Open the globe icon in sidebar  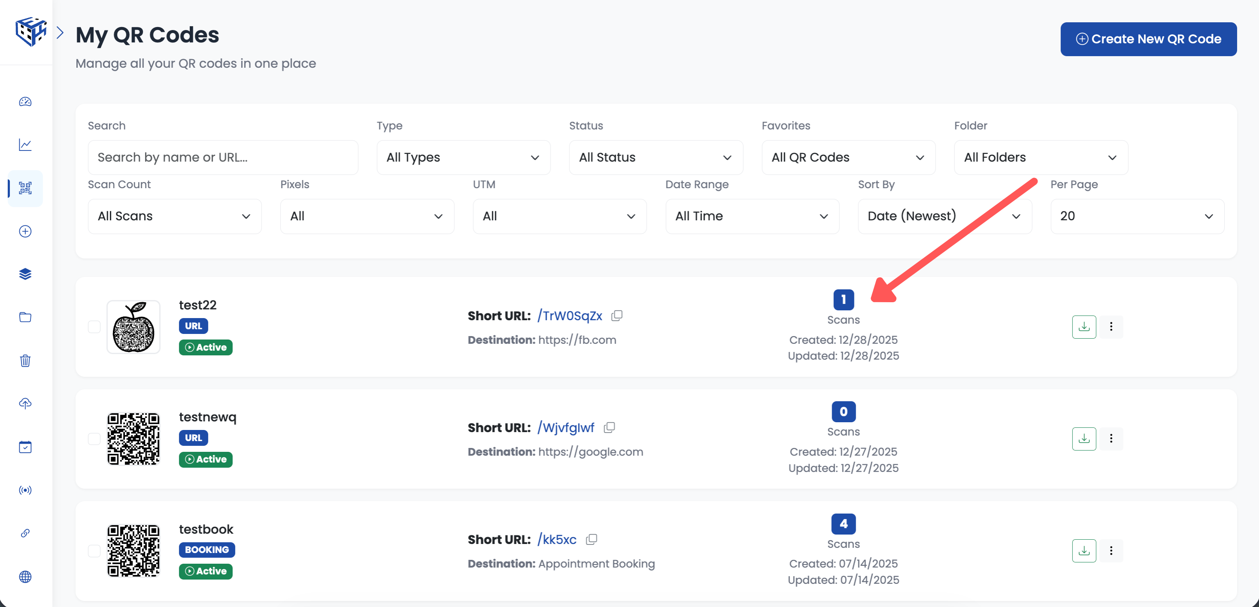[25, 576]
